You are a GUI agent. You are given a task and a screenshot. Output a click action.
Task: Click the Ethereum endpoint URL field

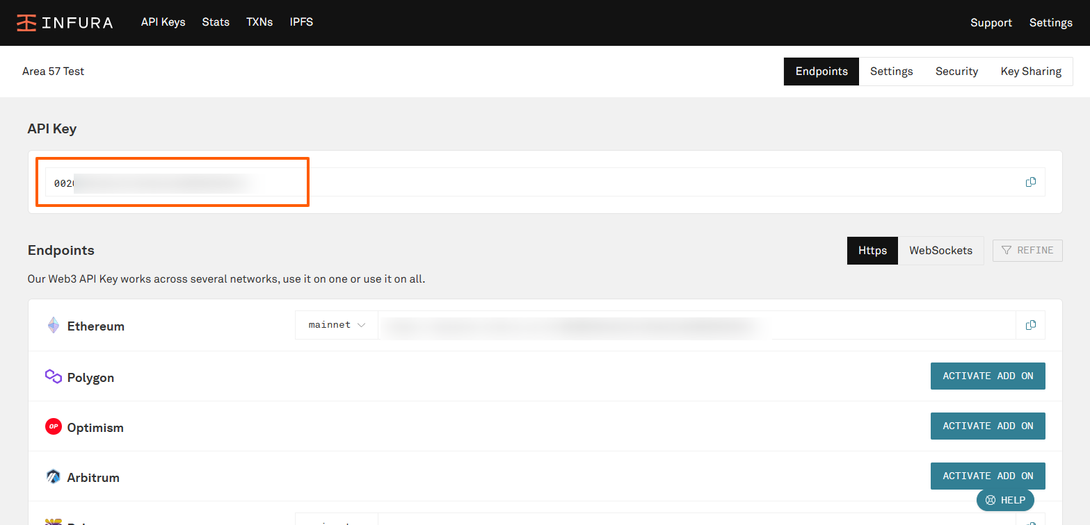tap(697, 325)
